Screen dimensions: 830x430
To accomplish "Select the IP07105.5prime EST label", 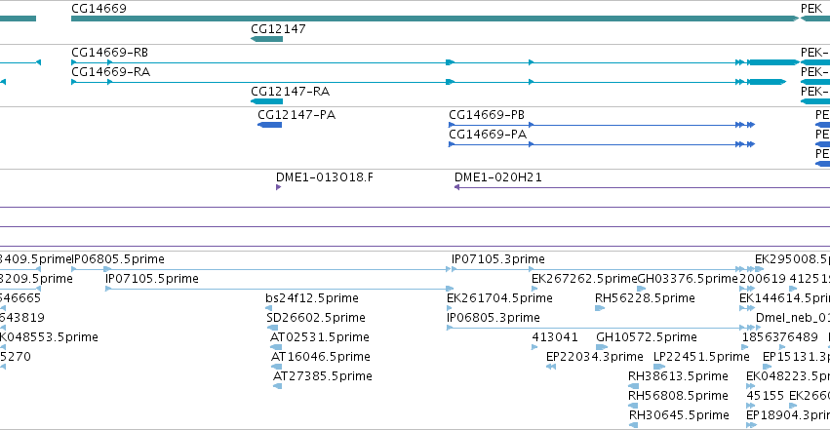I will pos(152,279).
